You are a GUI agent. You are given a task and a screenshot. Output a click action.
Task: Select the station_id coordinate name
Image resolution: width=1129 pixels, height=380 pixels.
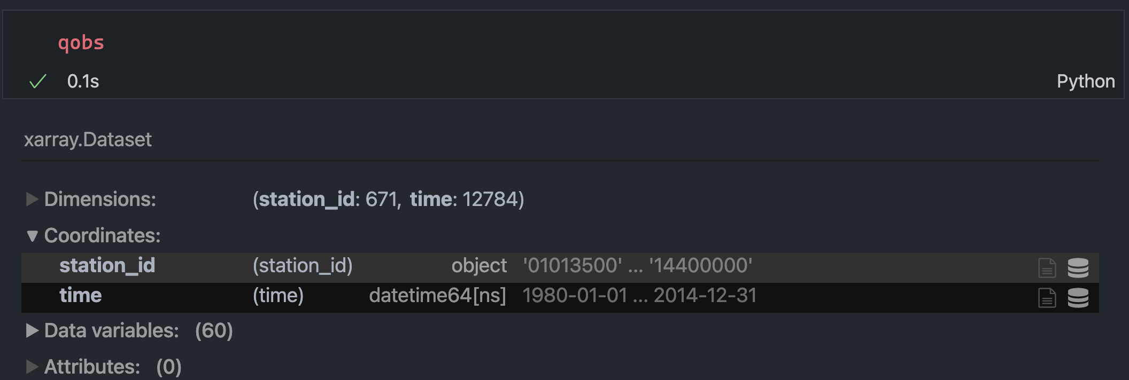coord(107,265)
